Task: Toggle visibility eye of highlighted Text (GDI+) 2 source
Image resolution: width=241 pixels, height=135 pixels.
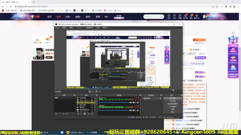Action: click(x=92, y=103)
